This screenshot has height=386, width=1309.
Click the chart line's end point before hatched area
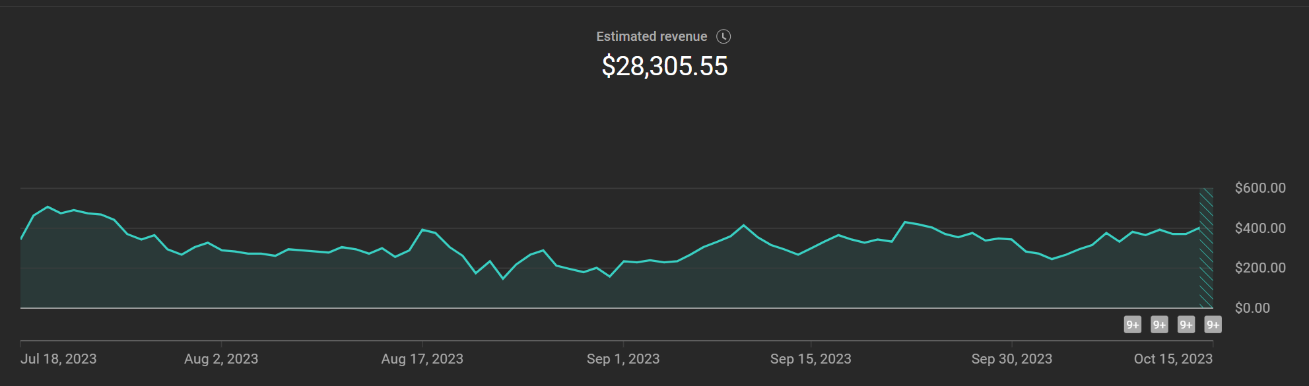[1199, 228]
